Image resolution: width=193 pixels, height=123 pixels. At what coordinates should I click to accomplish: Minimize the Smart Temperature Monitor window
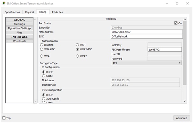pyautogui.click(x=167, y=4)
